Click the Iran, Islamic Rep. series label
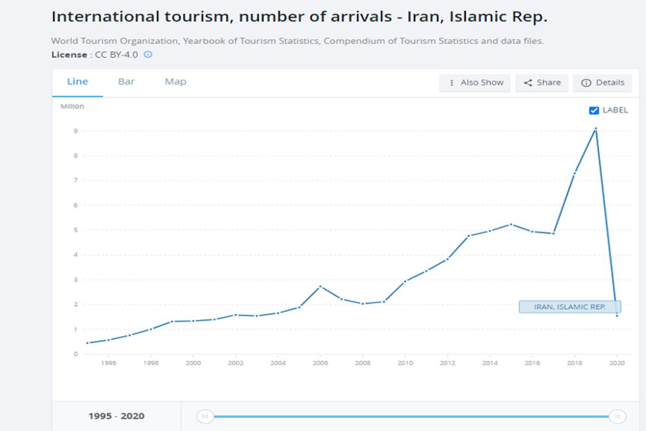This screenshot has width=646, height=431. click(570, 307)
